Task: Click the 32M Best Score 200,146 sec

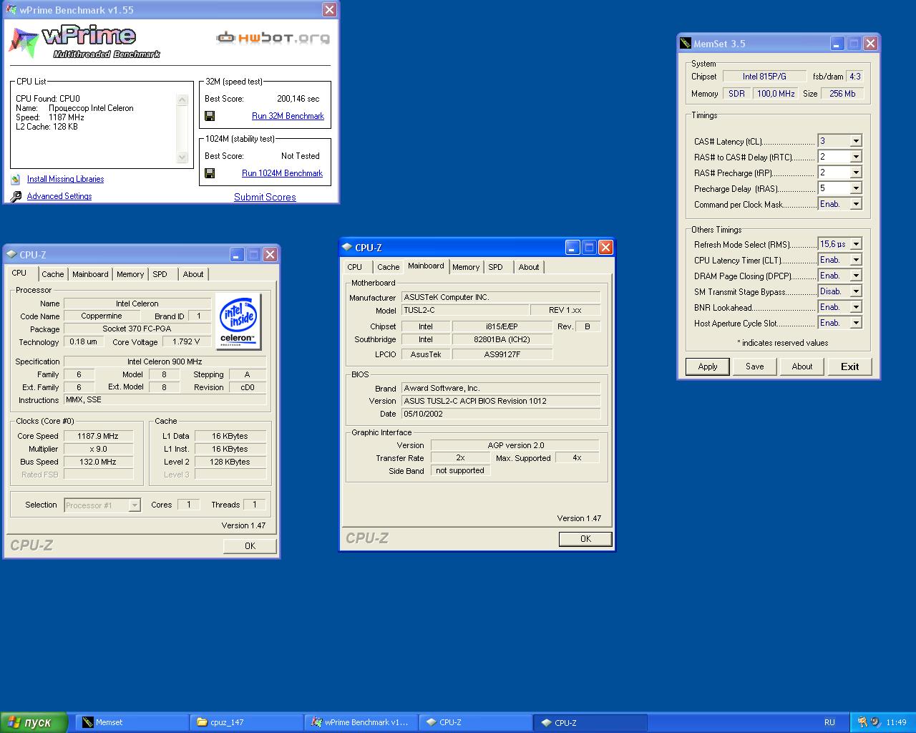Action: coord(298,99)
